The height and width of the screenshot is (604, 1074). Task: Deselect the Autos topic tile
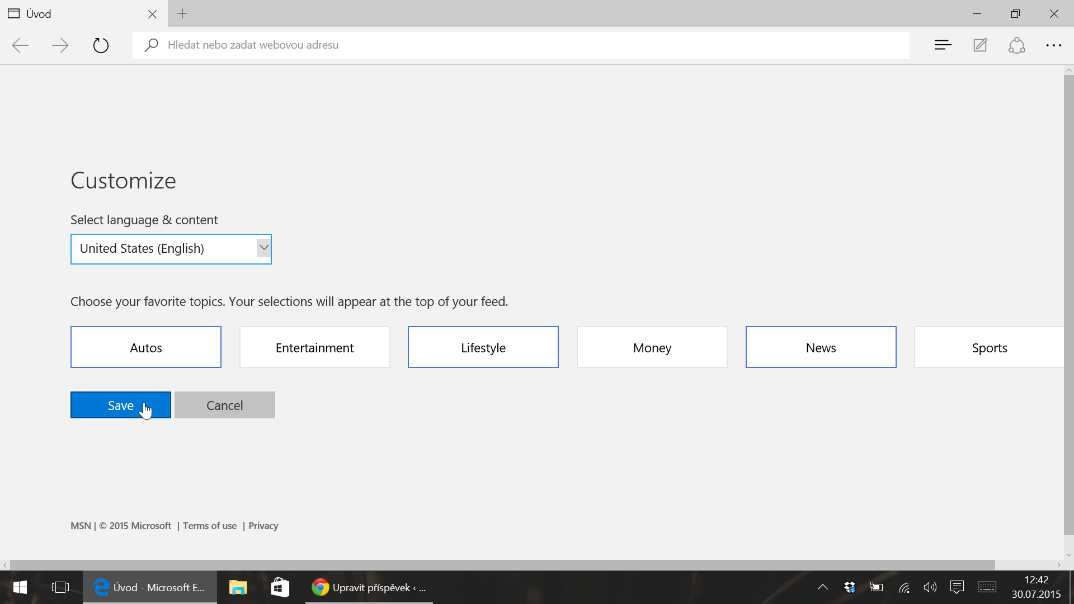[146, 347]
